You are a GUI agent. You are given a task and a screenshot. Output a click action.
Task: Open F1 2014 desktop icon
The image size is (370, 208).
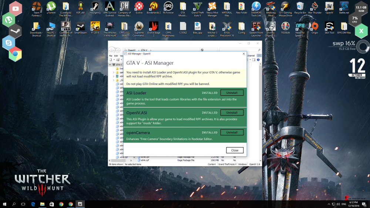(x=95, y=28)
